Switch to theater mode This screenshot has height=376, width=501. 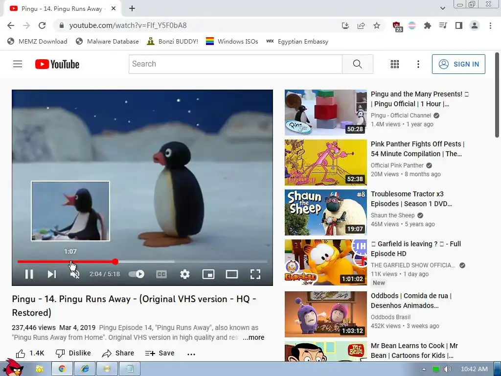pos(231,274)
